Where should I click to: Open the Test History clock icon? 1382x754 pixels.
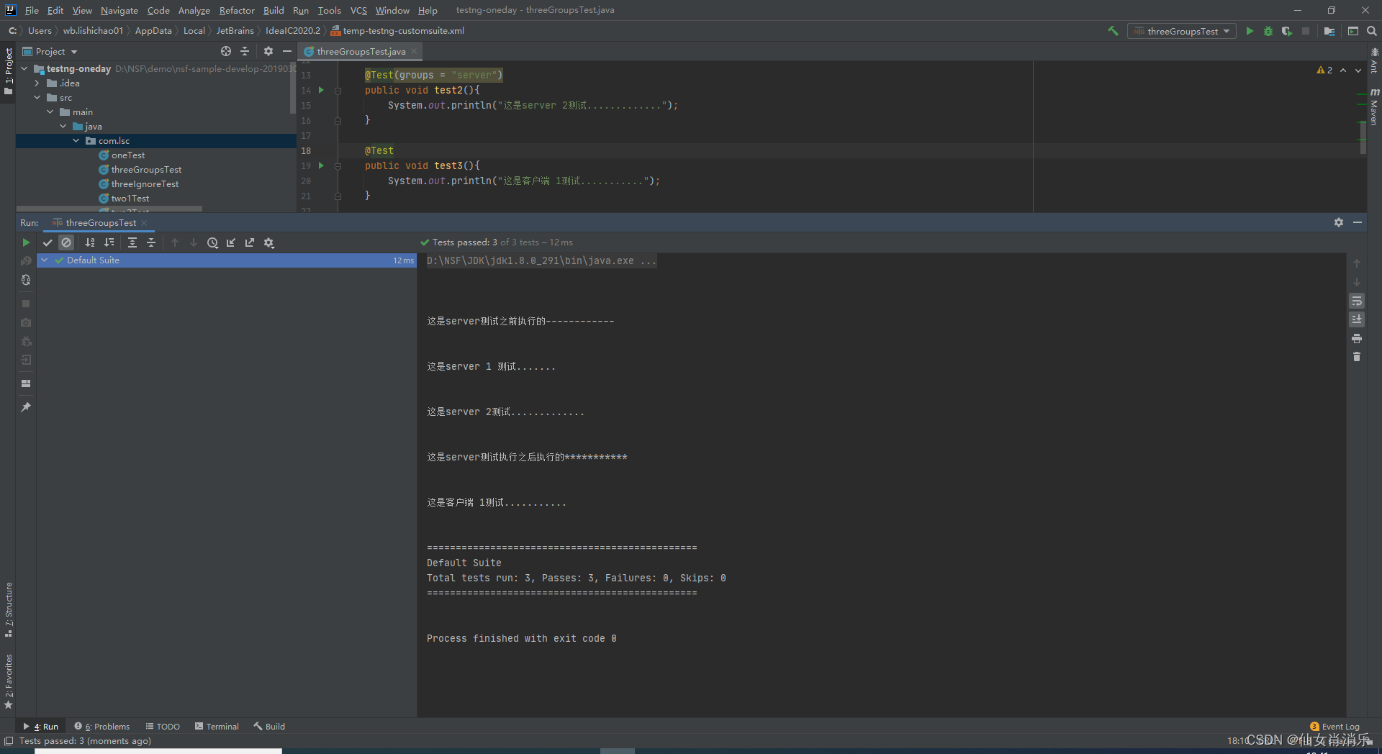point(212,242)
